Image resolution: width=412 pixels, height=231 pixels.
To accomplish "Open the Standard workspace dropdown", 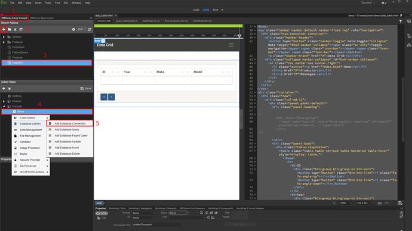I will tap(368, 2).
